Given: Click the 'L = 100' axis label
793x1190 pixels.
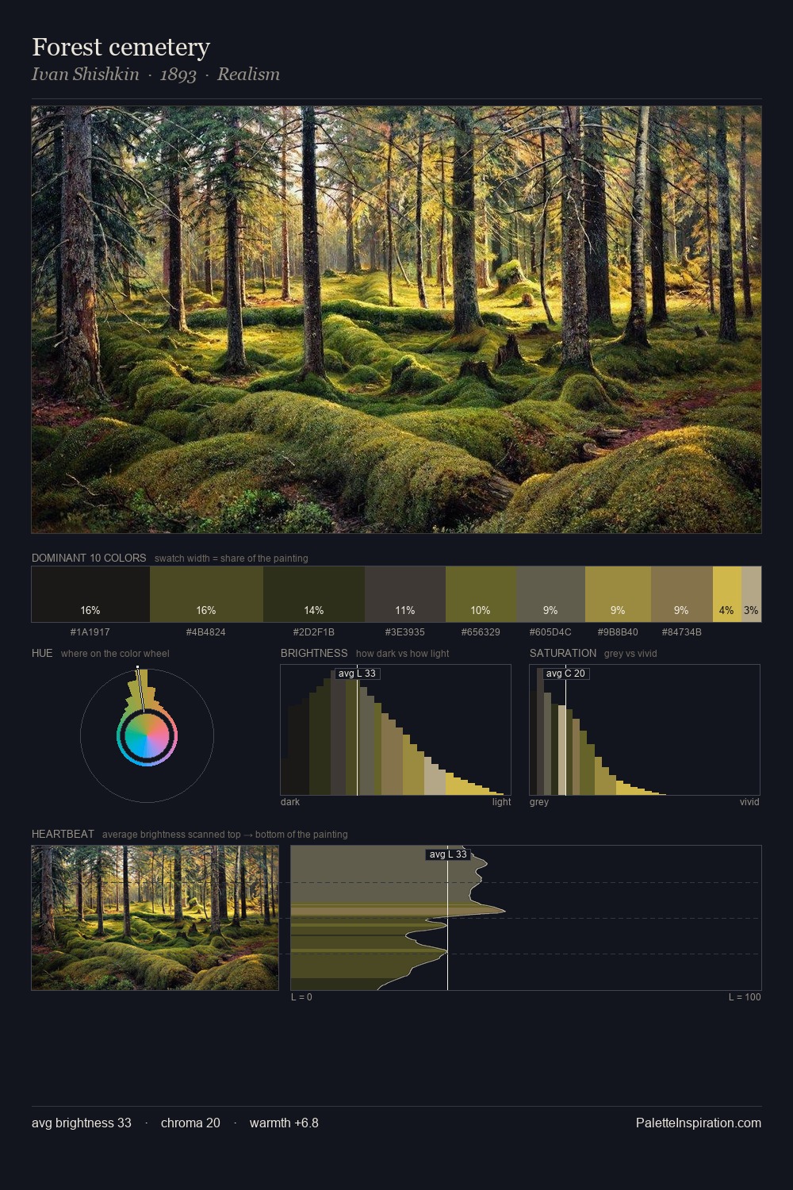Looking at the screenshot, I should pos(745,997).
